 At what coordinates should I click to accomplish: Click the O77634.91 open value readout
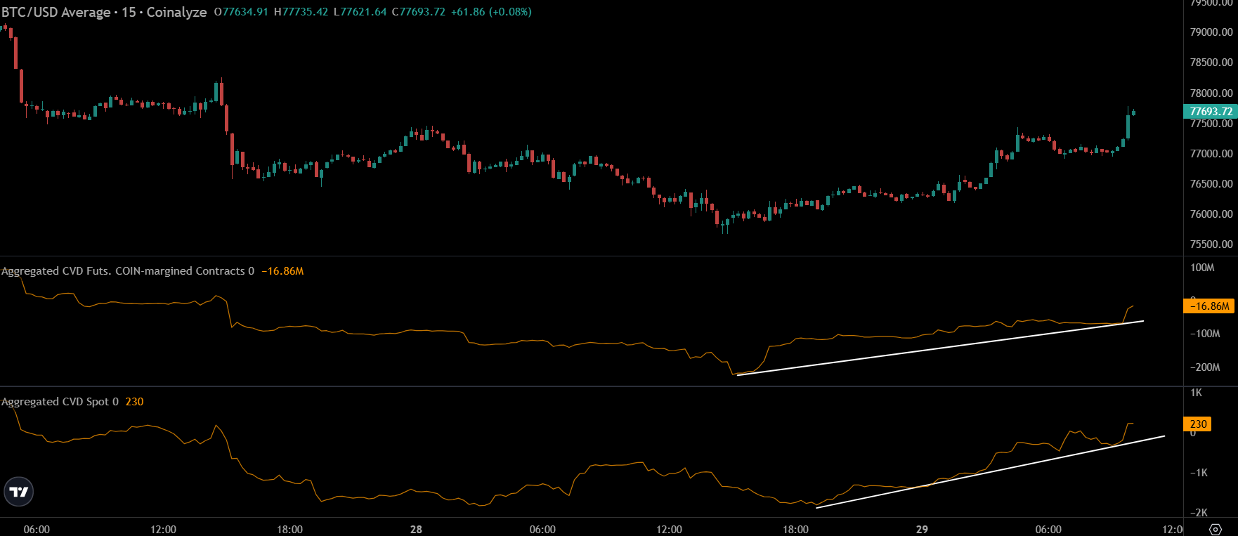(241, 12)
